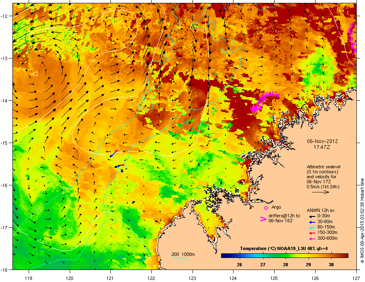Image resolution: width=365 pixels, height=282 pixels.
Task: Click the longitude axis label 127
Action: click(356, 278)
